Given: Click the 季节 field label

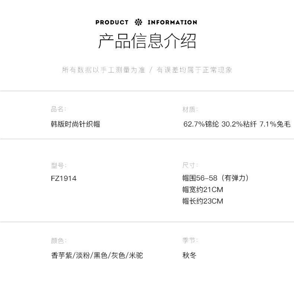Looking at the screenshot, I should pyautogui.click(x=190, y=241).
